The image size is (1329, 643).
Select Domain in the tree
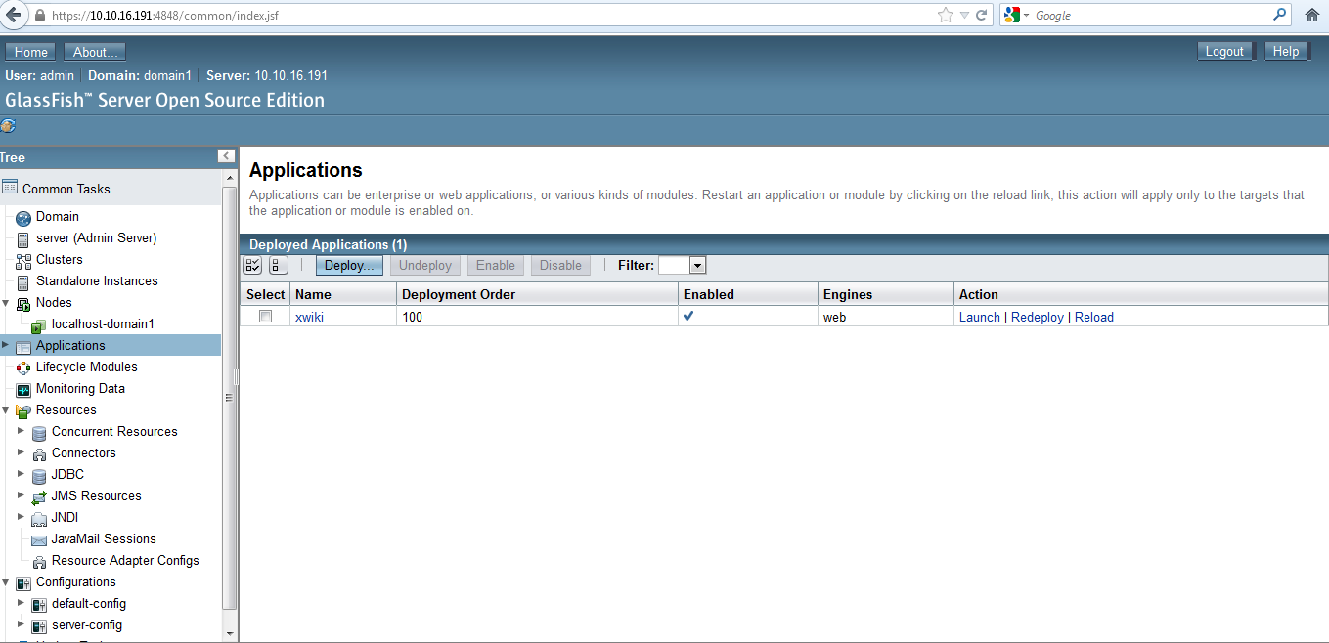[58, 217]
